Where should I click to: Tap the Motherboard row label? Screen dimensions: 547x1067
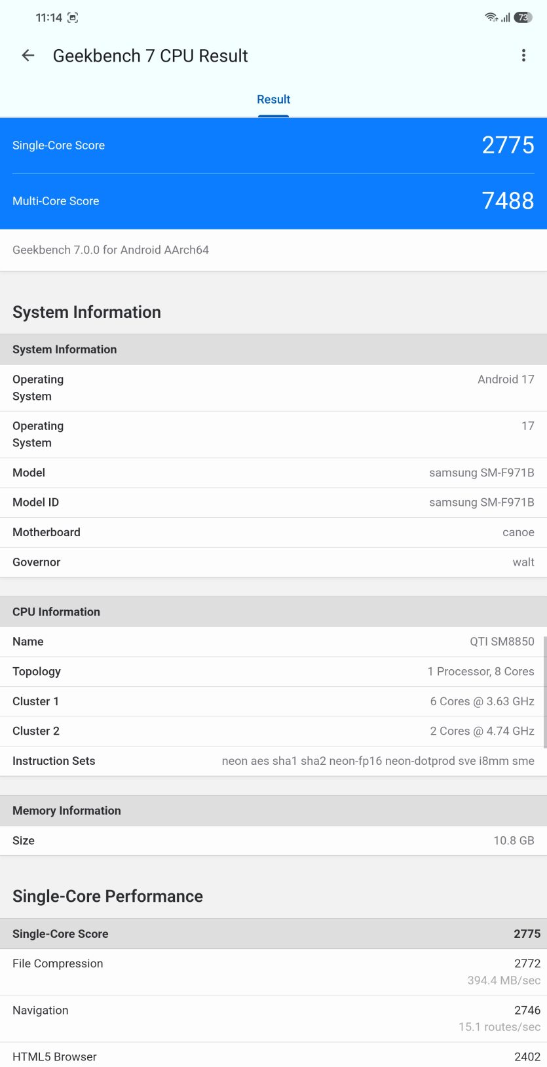tap(47, 532)
